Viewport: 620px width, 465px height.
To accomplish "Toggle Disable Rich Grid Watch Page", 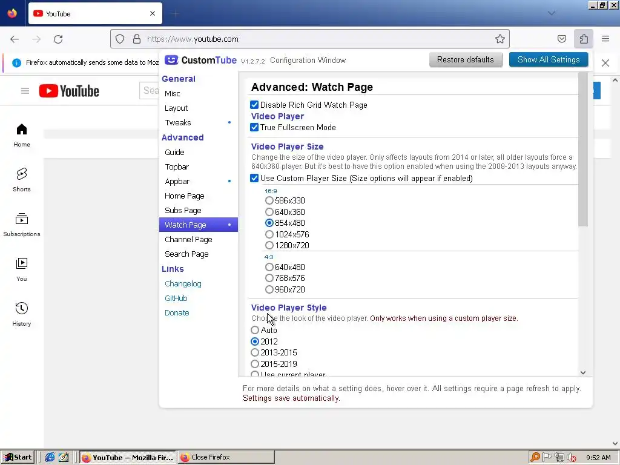I will click(254, 105).
